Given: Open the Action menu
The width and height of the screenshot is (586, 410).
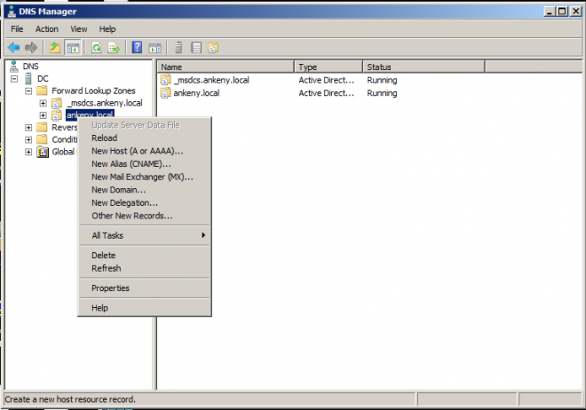Looking at the screenshot, I should pos(47,29).
